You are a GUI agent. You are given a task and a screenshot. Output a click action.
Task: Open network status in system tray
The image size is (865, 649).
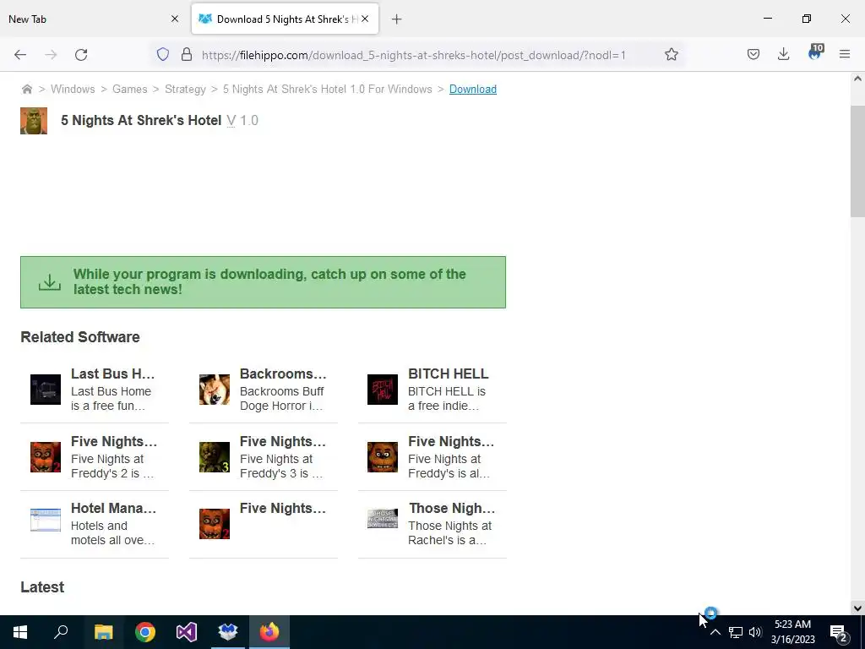736,632
